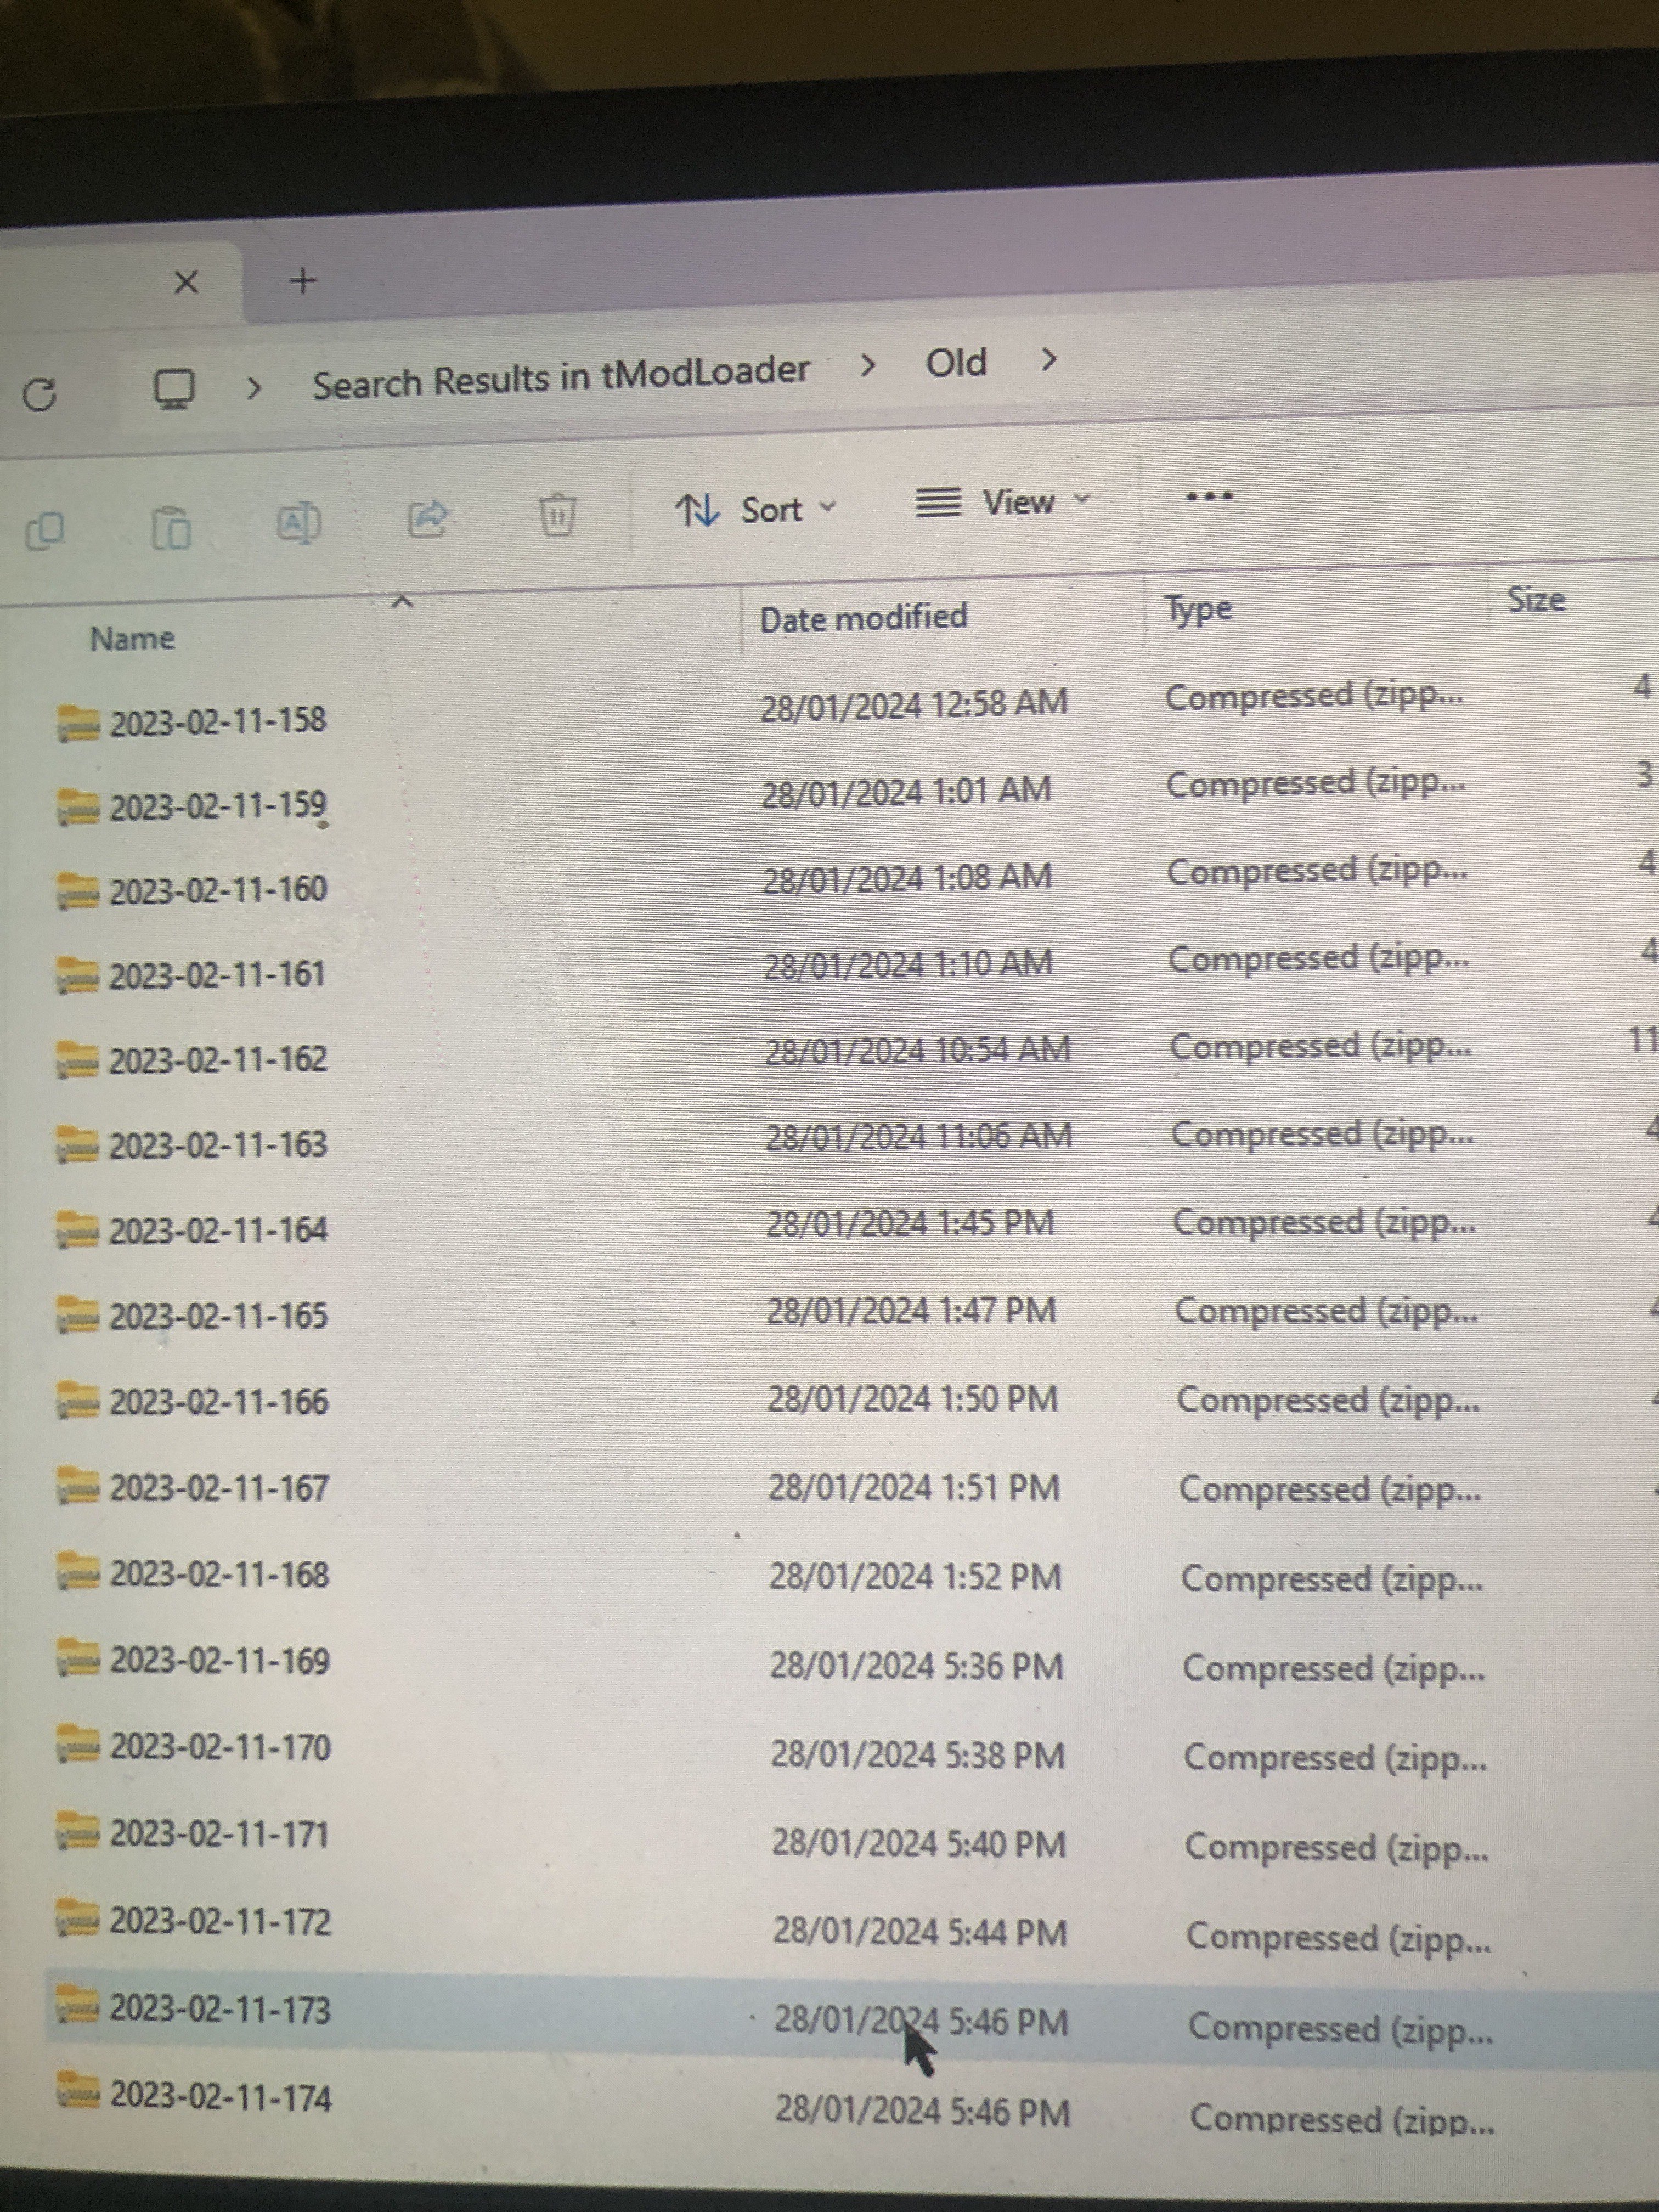Expand chevron after Old breadcrumb

coord(1048,358)
